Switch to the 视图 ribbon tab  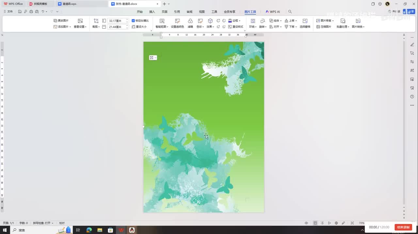pos(202,12)
